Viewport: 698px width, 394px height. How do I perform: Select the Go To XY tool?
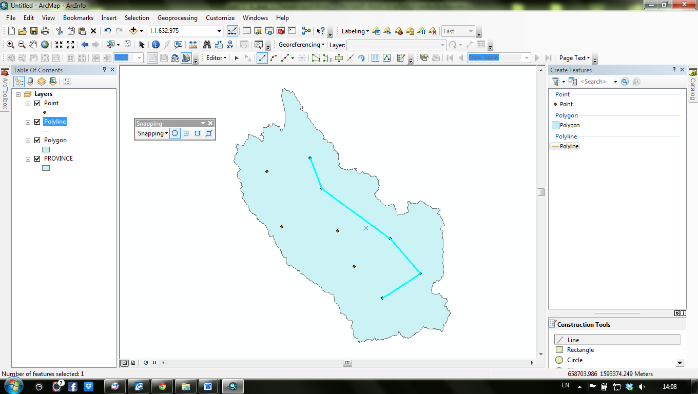click(x=229, y=45)
